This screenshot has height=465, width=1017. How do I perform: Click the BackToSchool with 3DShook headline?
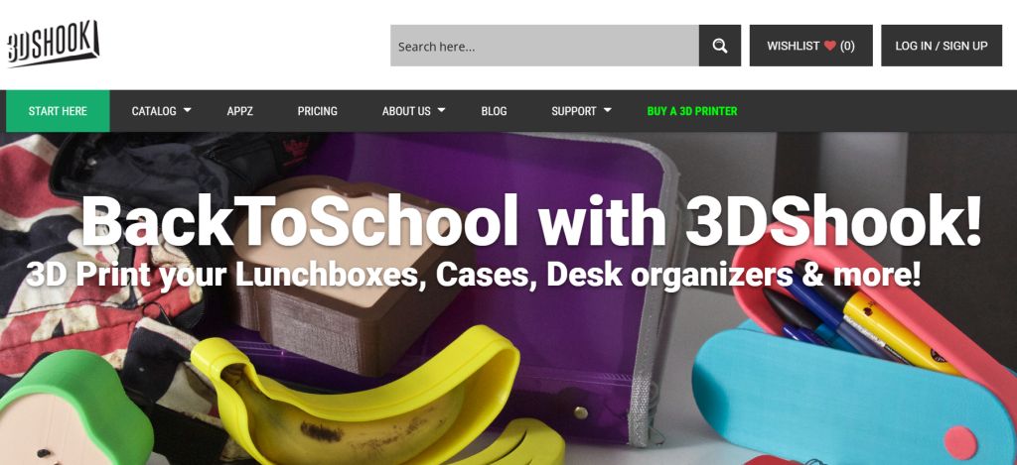[531, 221]
